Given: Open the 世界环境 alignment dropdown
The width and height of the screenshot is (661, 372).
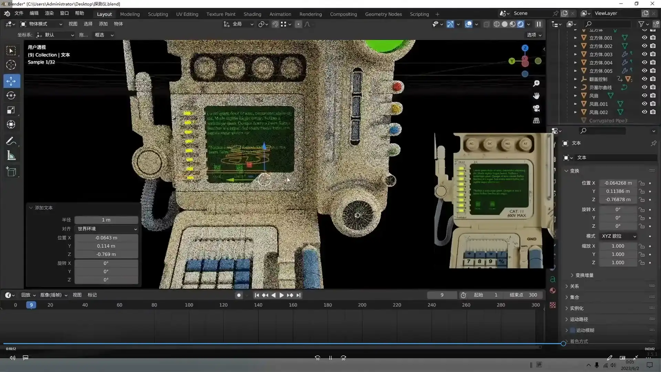Looking at the screenshot, I should 106,229.
